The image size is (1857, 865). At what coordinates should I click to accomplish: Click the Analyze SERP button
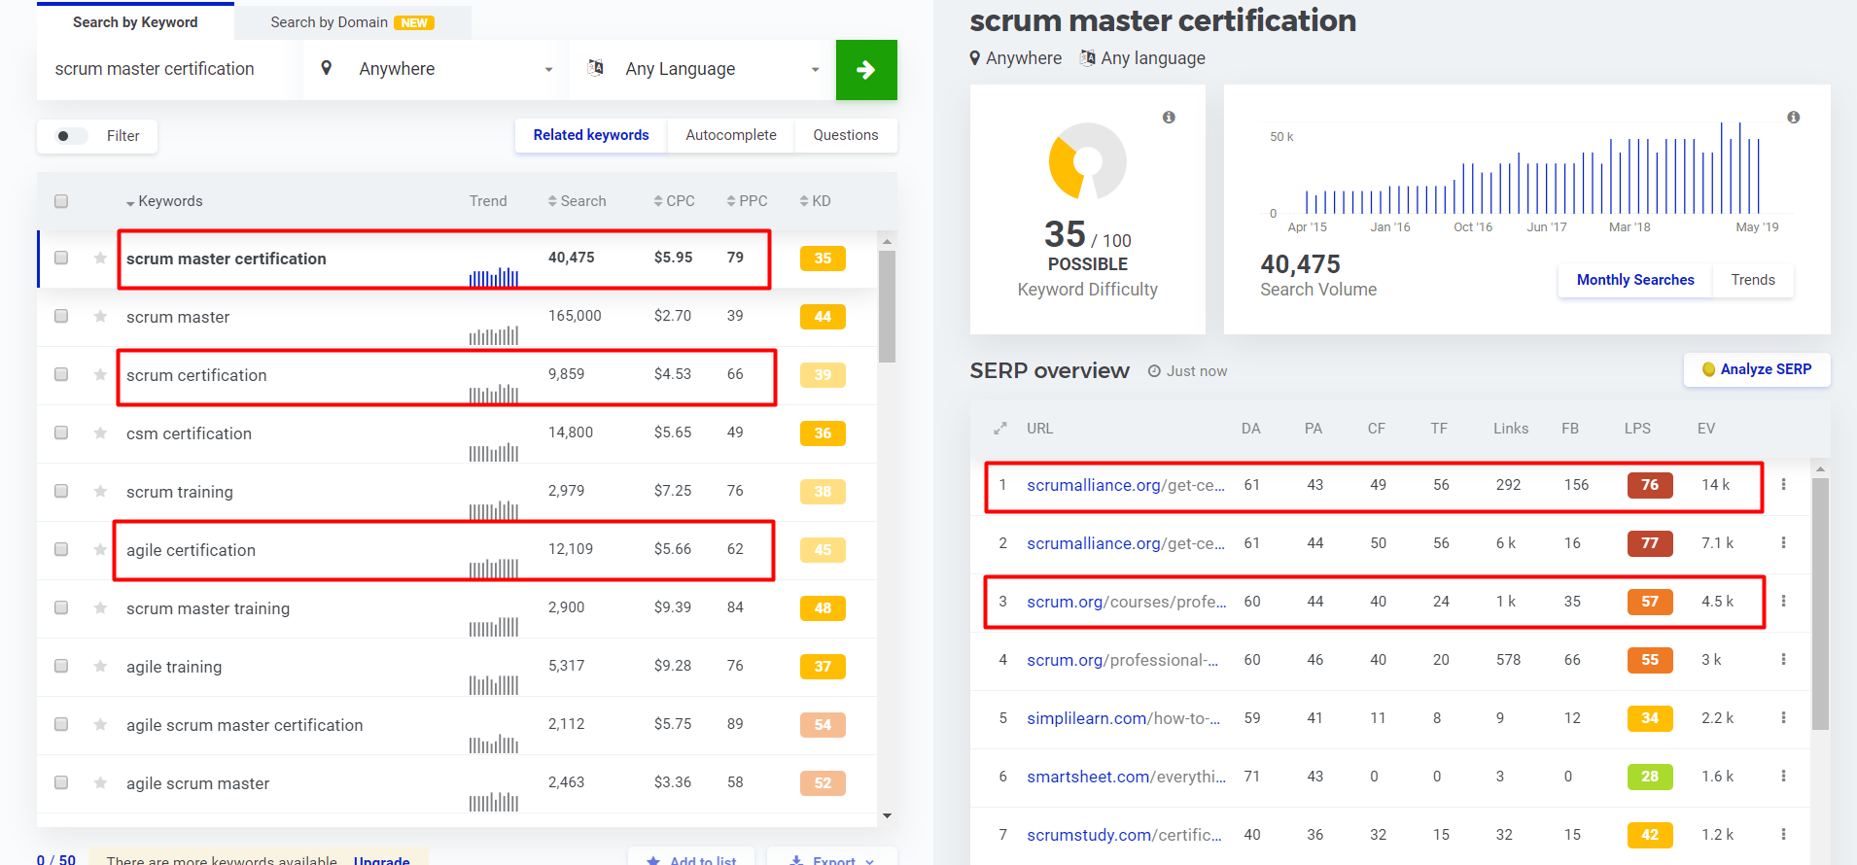pos(1756,369)
